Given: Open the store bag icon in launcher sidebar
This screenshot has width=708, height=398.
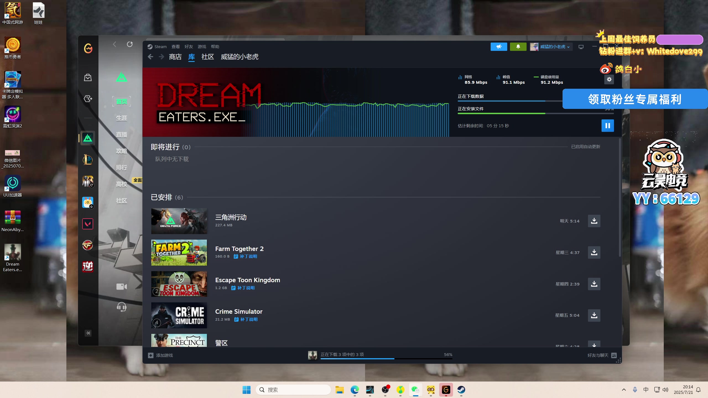Looking at the screenshot, I should click(88, 78).
